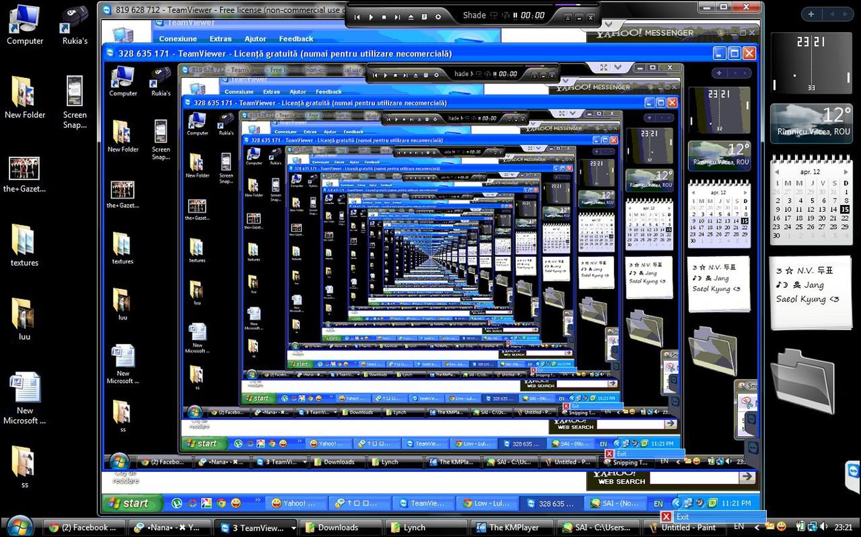The image size is (861, 537).
Task: Click Yahoo web search input field
Action: tap(694, 478)
